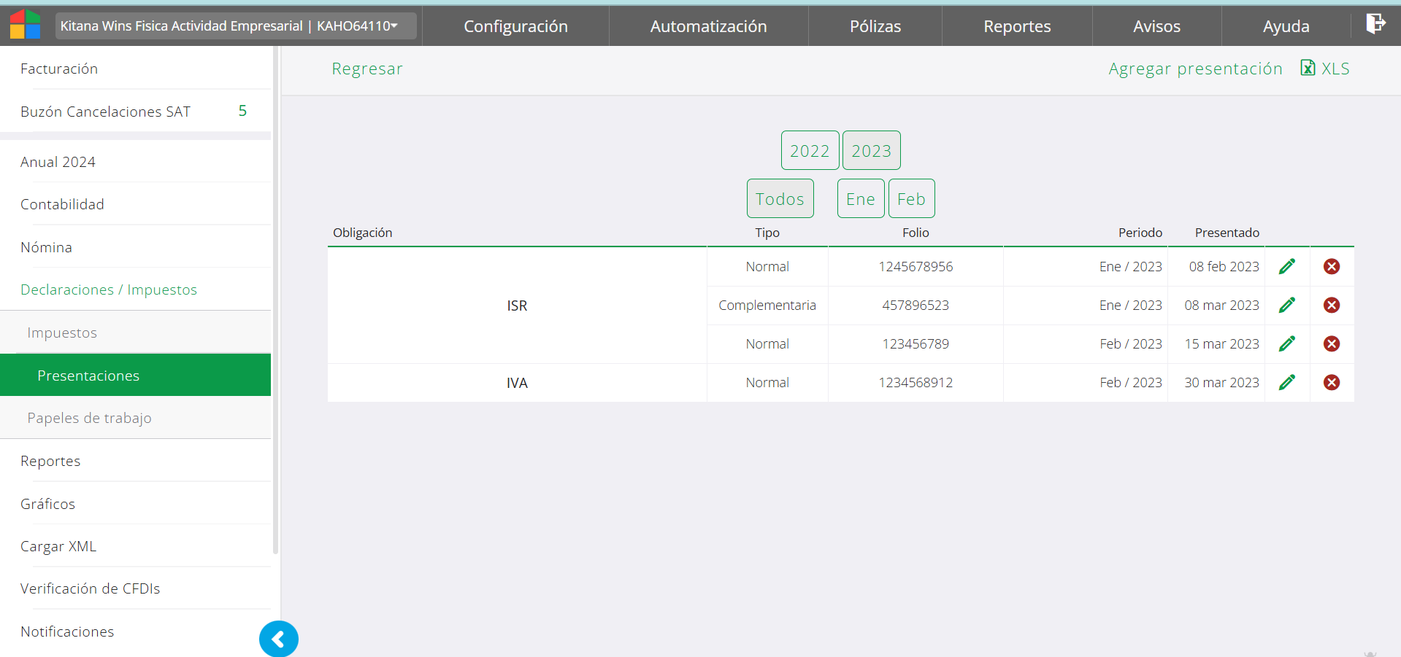This screenshot has height=657, width=1401.
Task: Toggle the 2022 year filter
Action: (810, 151)
